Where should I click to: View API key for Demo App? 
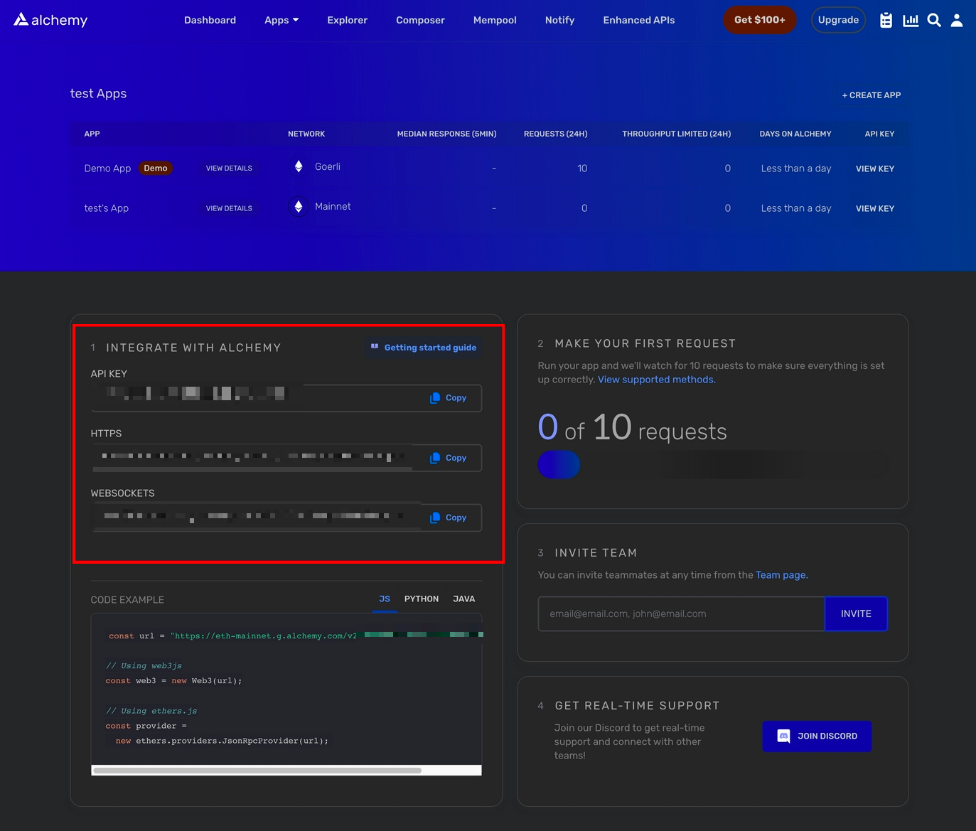click(x=875, y=168)
